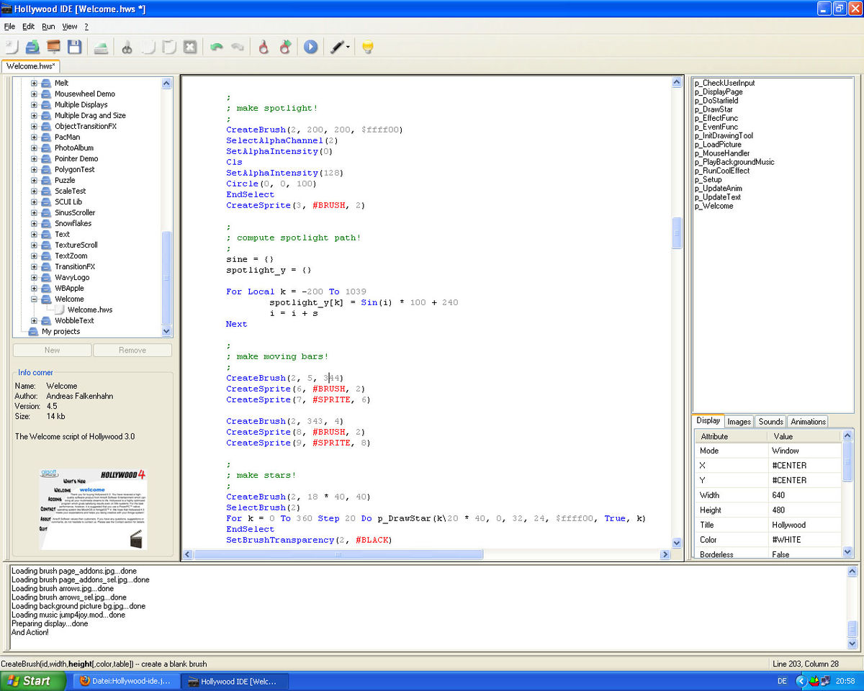Click the Copy toolbar icon
Image resolution: width=864 pixels, height=691 pixels.
click(x=148, y=48)
